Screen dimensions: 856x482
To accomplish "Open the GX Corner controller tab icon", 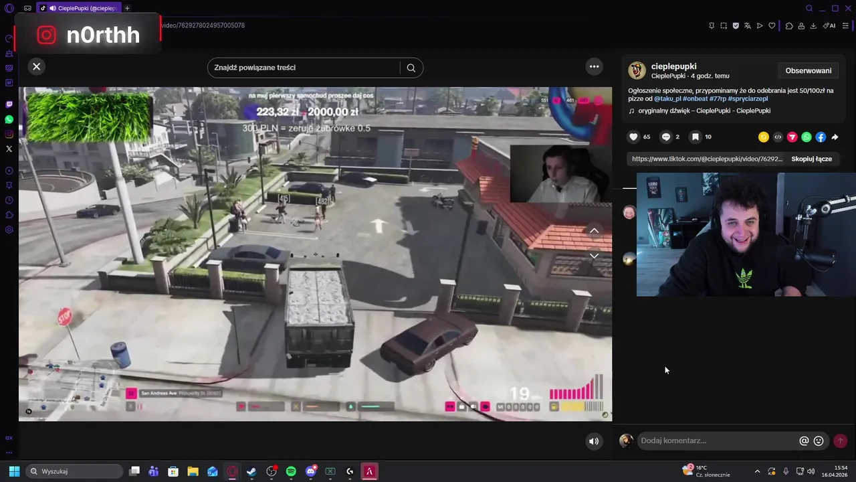I will [27, 8].
